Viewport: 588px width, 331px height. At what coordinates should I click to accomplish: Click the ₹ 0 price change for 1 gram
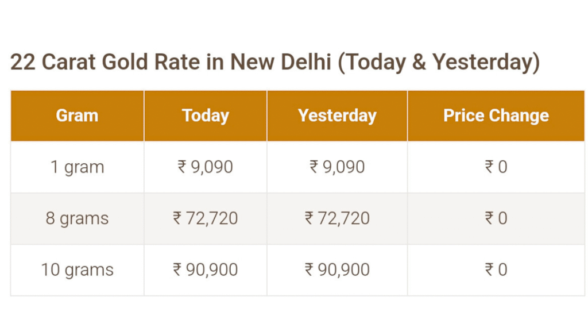(496, 167)
